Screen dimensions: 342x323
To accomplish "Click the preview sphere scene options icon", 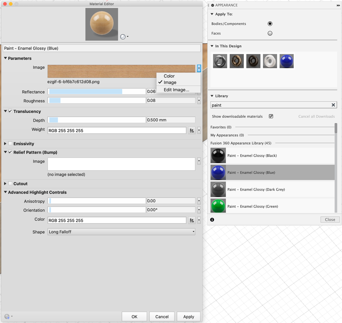I will click(124, 37).
